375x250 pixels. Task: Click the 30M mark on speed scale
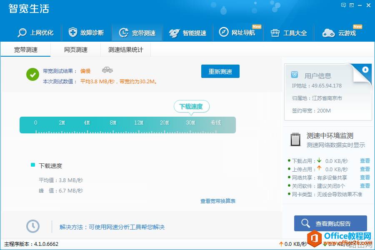190,122
